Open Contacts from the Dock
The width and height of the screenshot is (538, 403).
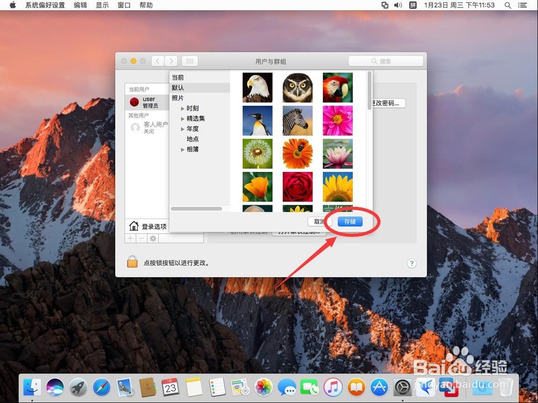tap(147, 387)
